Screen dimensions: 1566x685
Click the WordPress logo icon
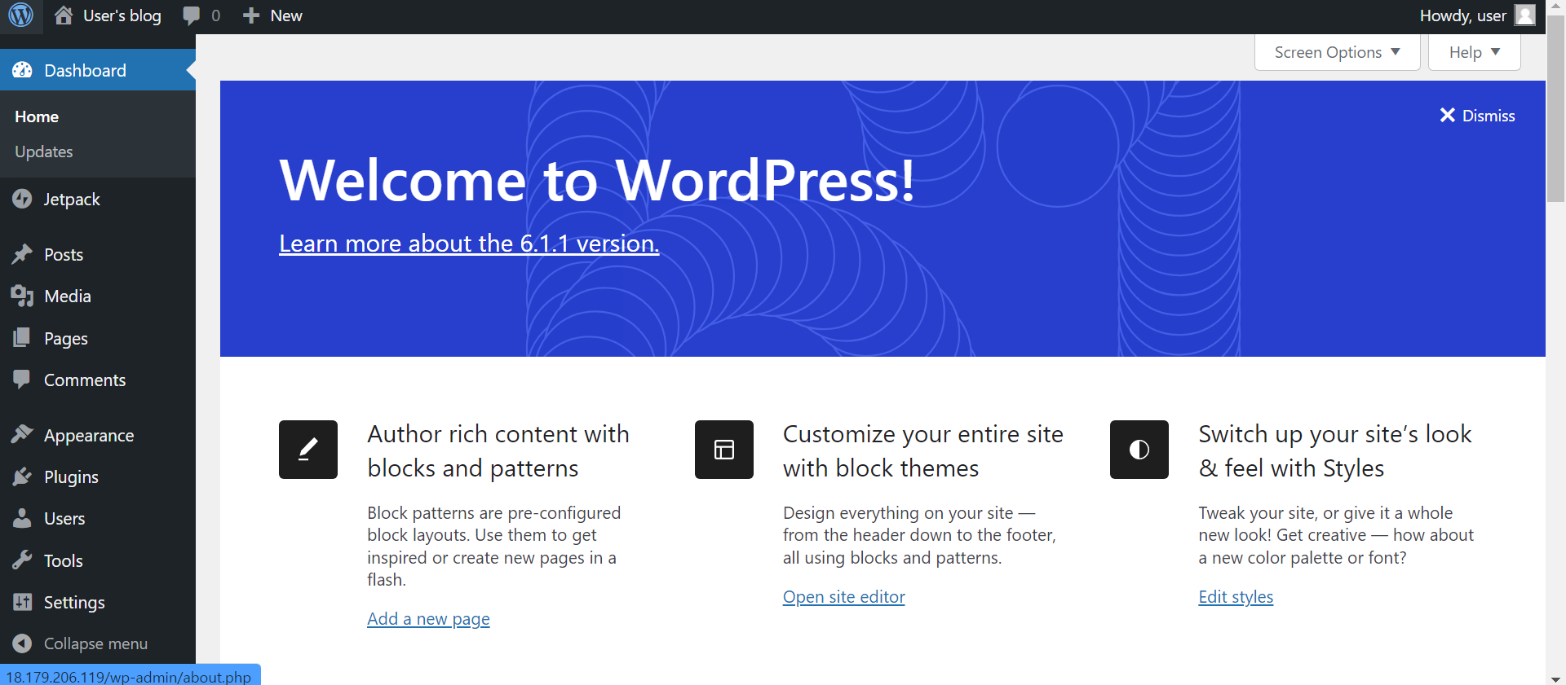(x=20, y=15)
